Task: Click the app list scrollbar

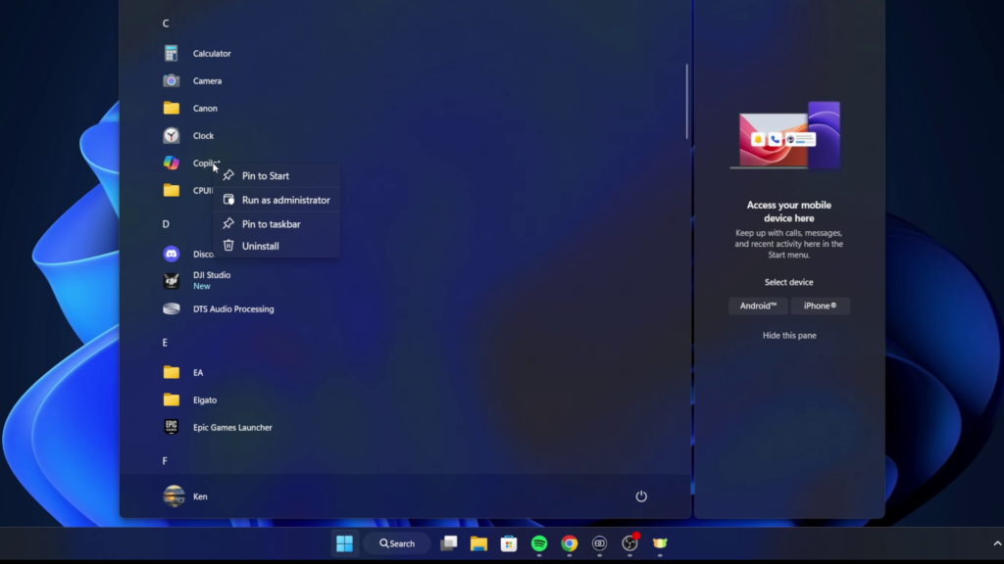Action: (x=686, y=101)
